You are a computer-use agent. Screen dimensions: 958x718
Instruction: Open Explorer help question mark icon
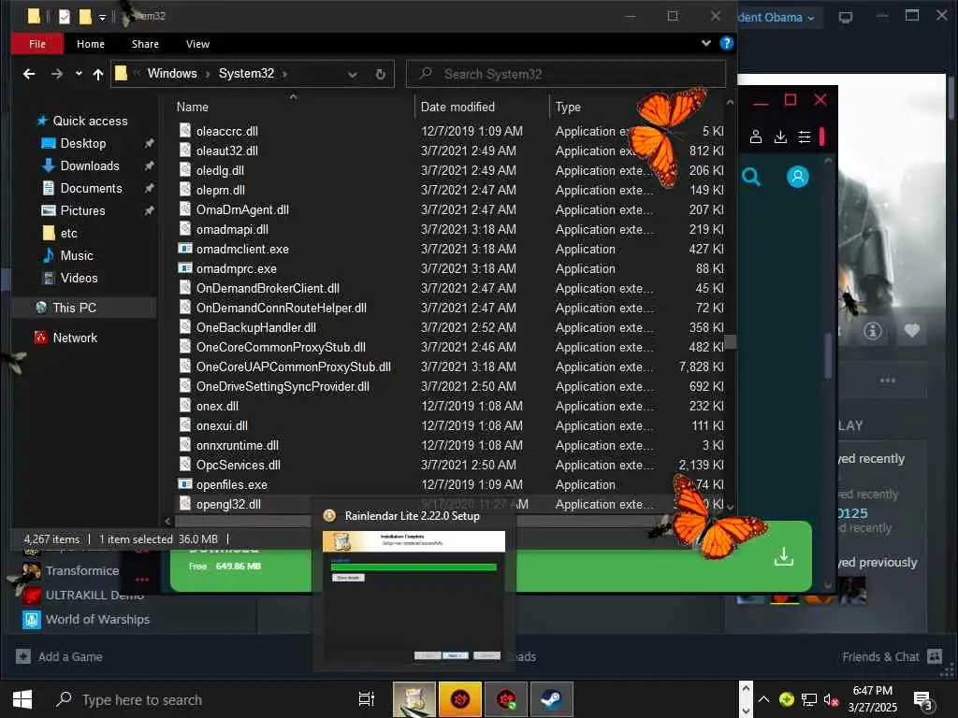[x=726, y=43]
